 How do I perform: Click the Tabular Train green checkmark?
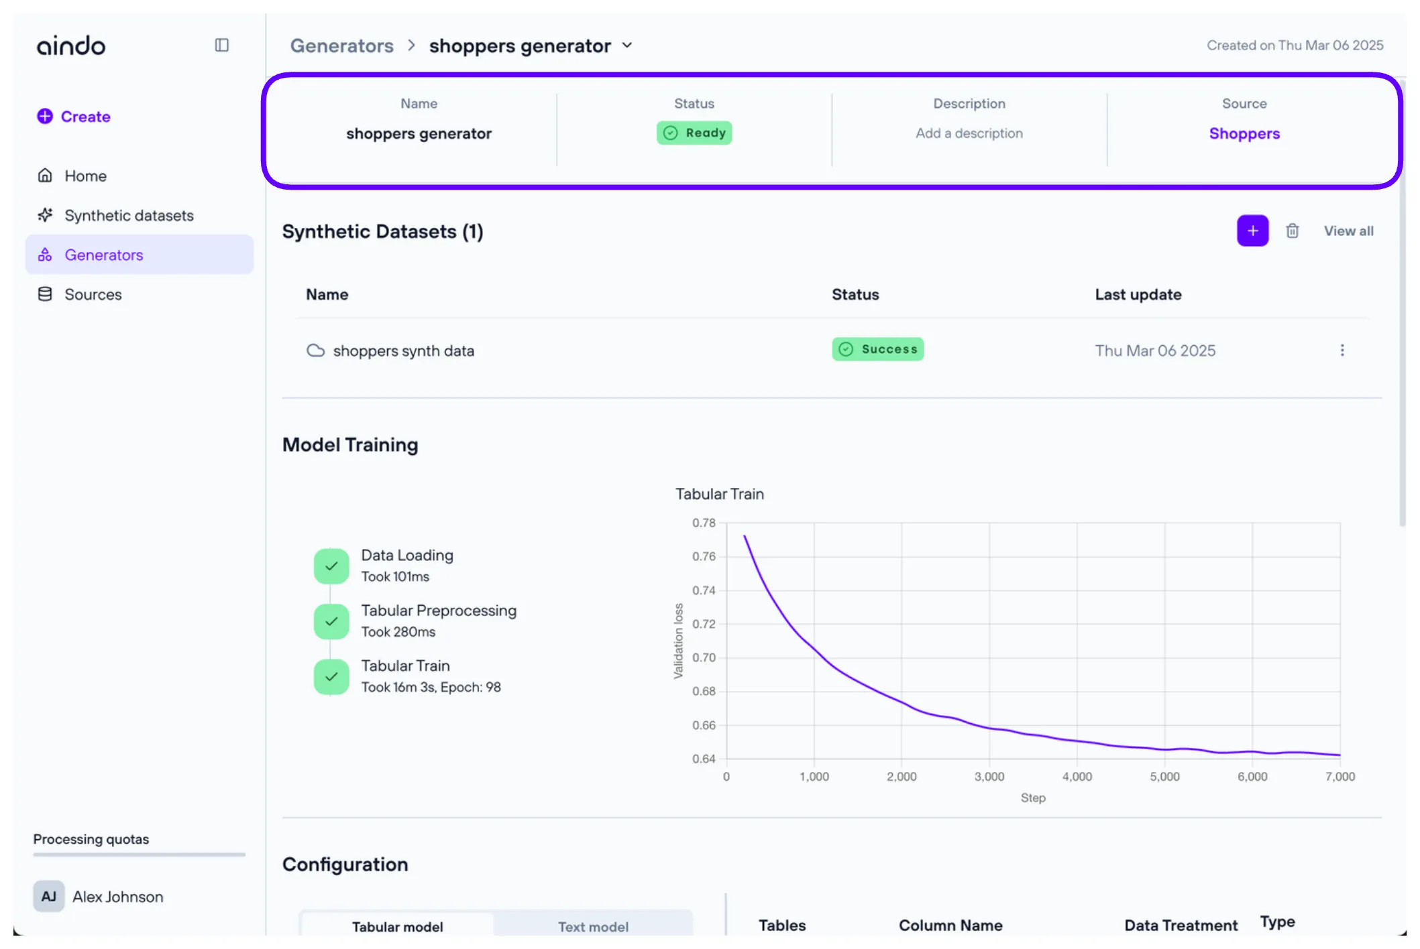pos(331,676)
